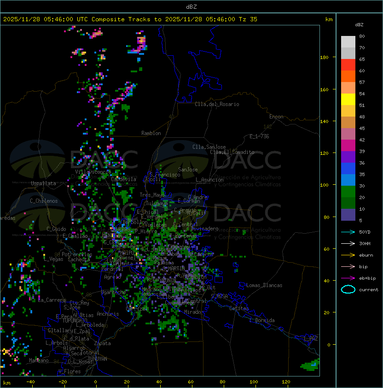Click the 'dBZ' title at top
The width and height of the screenshot is (383, 388).
tap(191, 6)
